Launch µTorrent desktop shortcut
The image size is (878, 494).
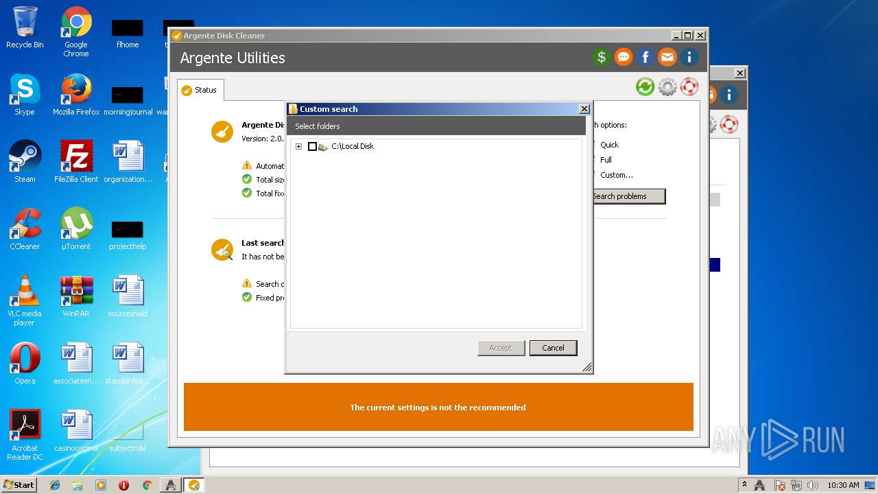coord(76,229)
